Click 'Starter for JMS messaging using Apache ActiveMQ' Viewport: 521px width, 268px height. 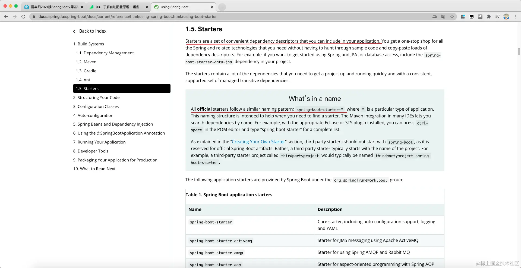368,240
